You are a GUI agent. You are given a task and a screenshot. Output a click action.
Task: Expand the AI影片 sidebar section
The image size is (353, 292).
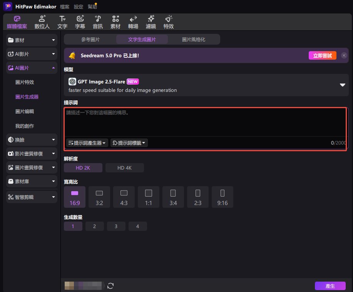(32, 54)
